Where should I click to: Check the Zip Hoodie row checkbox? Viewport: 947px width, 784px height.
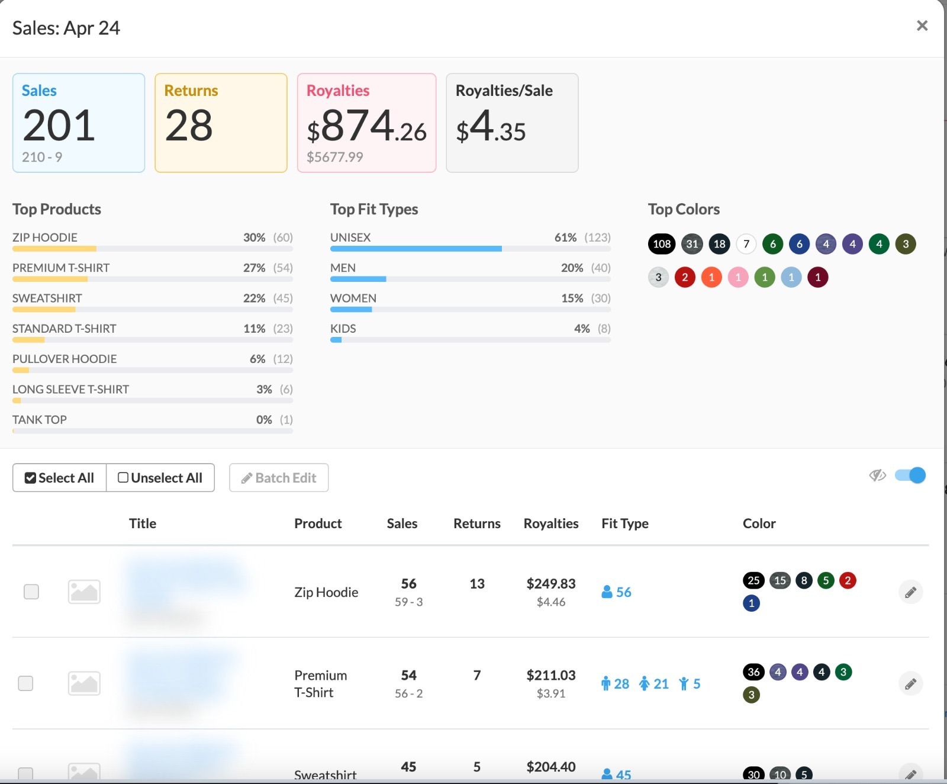pyautogui.click(x=31, y=592)
